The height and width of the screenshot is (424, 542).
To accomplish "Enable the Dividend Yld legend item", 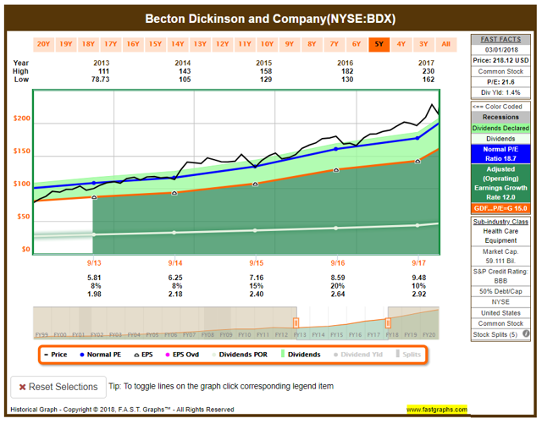I will [x=358, y=355].
